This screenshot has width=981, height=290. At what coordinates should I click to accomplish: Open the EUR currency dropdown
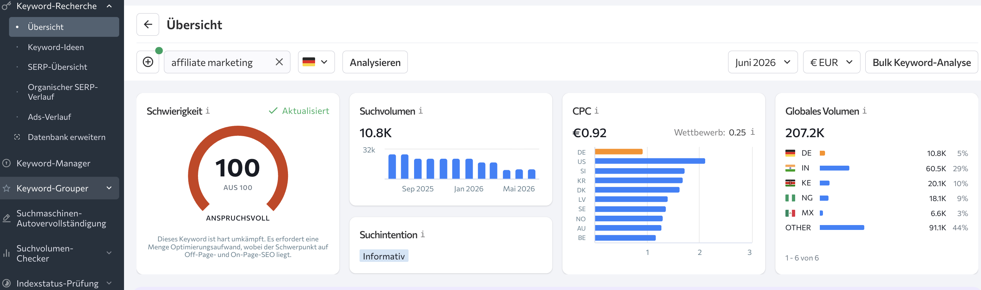pyautogui.click(x=831, y=62)
